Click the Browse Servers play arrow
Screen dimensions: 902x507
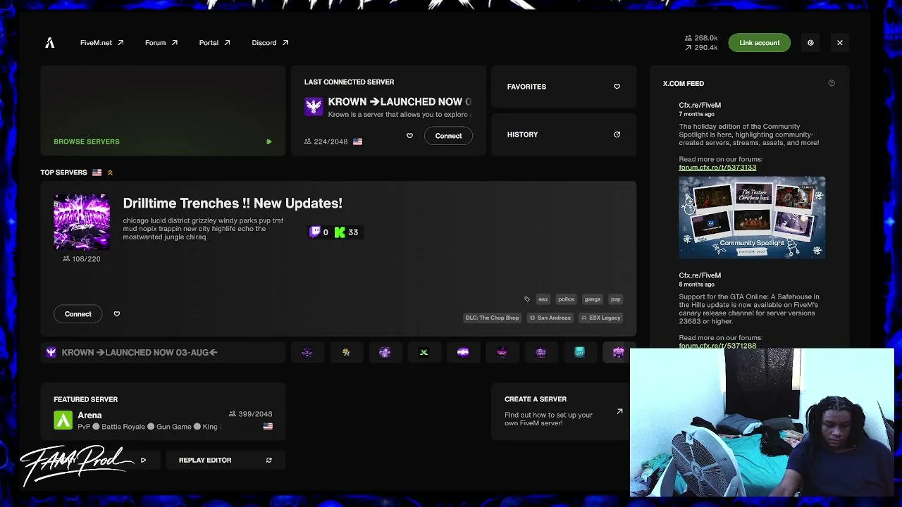268,142
